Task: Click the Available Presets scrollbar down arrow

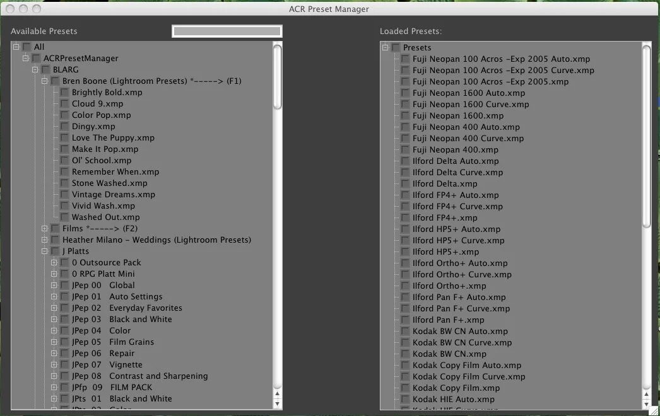Action: pos(277,404)
